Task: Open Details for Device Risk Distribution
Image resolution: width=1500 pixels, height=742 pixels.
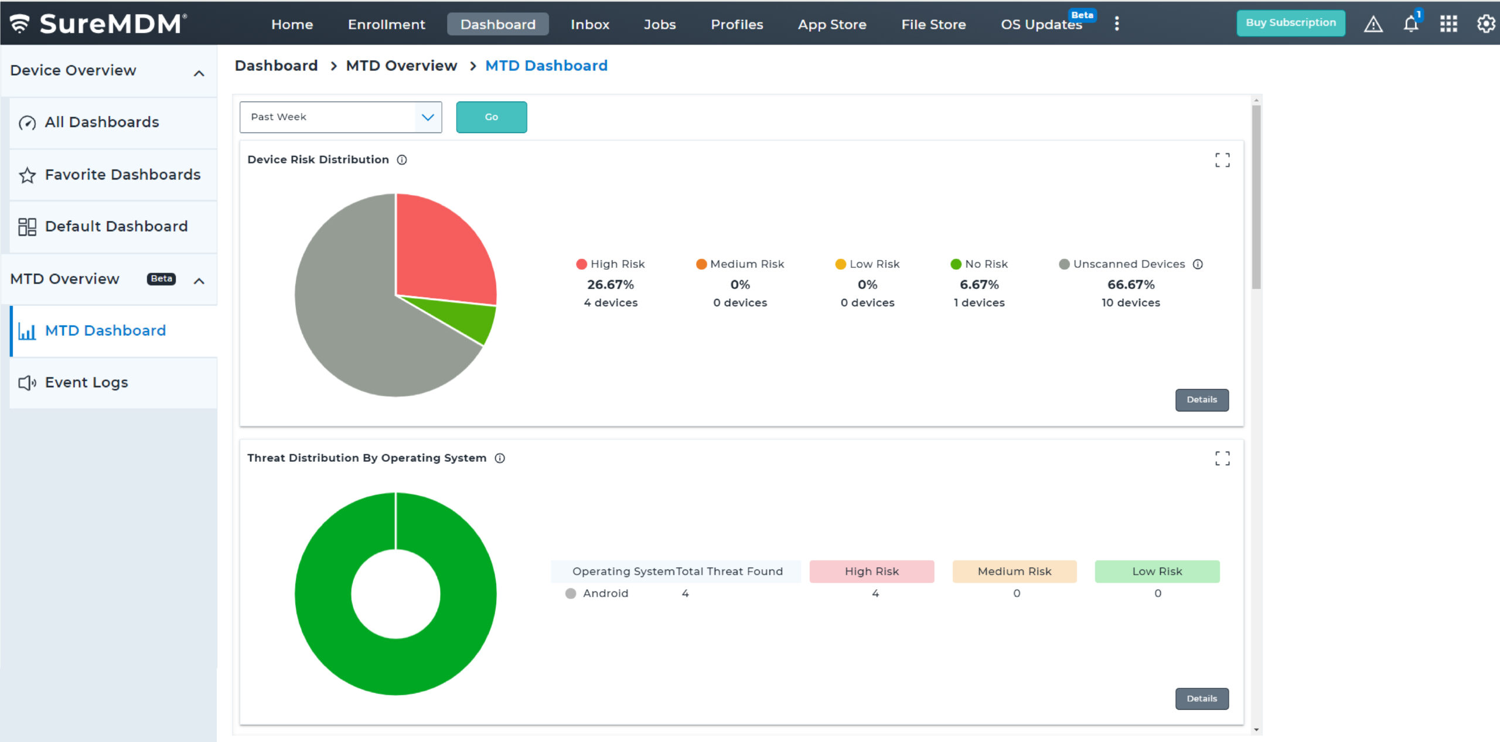Action: click(x=1202, y=400)
